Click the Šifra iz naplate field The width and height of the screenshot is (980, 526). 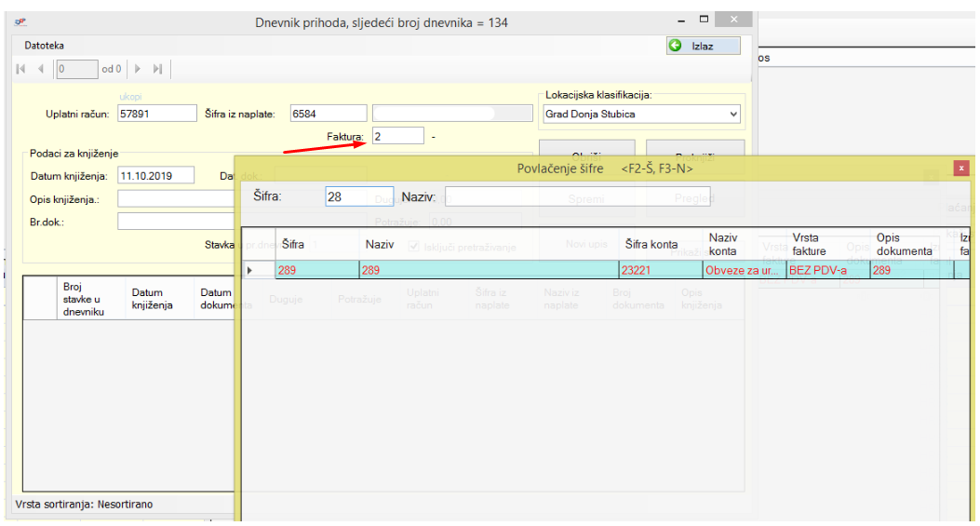point(328,115)
